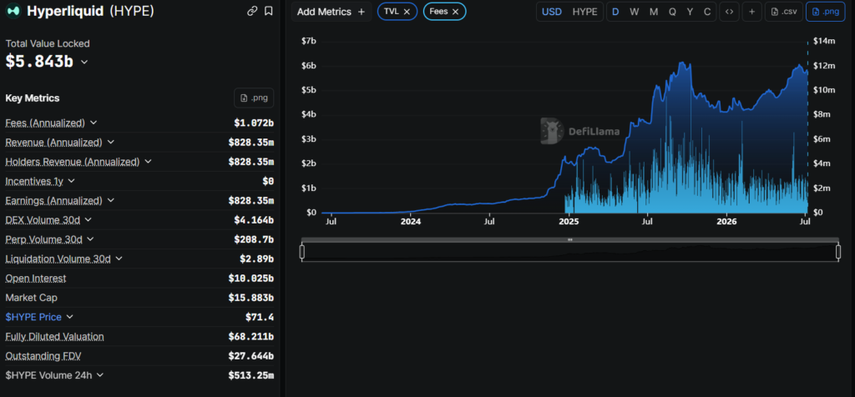The height and width of the screenshot is (397, 855).
Task: Expand the Total Value Locked chevron
Action: click(x=84, y=62)
